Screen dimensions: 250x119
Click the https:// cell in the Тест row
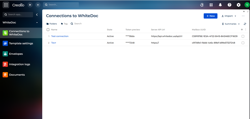tap(155, 43)
